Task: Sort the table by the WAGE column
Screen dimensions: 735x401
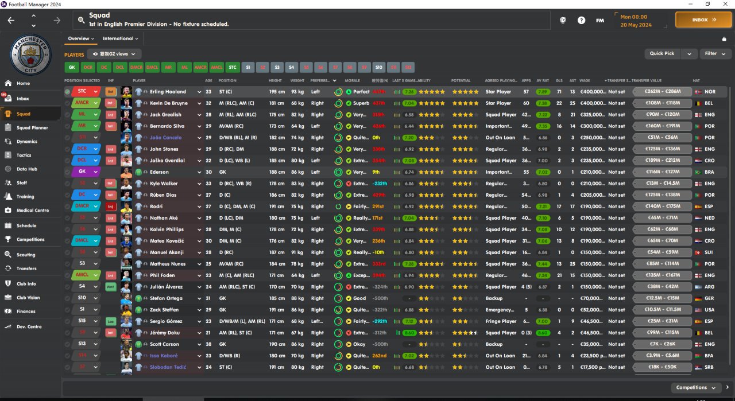Action: point(585,81)
